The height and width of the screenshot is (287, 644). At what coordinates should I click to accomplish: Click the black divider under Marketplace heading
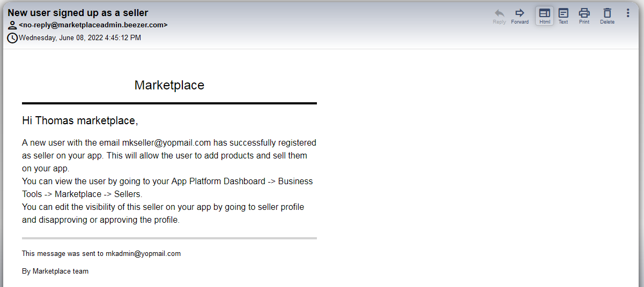[x=169, y=103]
